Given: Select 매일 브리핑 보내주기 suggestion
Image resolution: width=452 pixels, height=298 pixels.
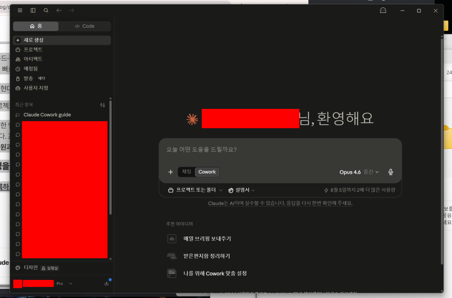Looking at the screenshot, I should [207, 238].
